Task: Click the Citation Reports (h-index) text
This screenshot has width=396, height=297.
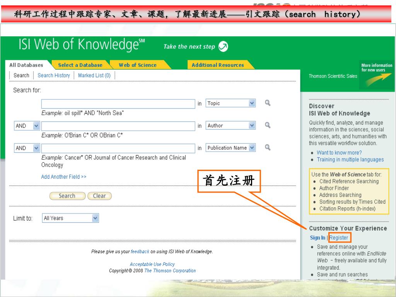Action: point(347,208)
